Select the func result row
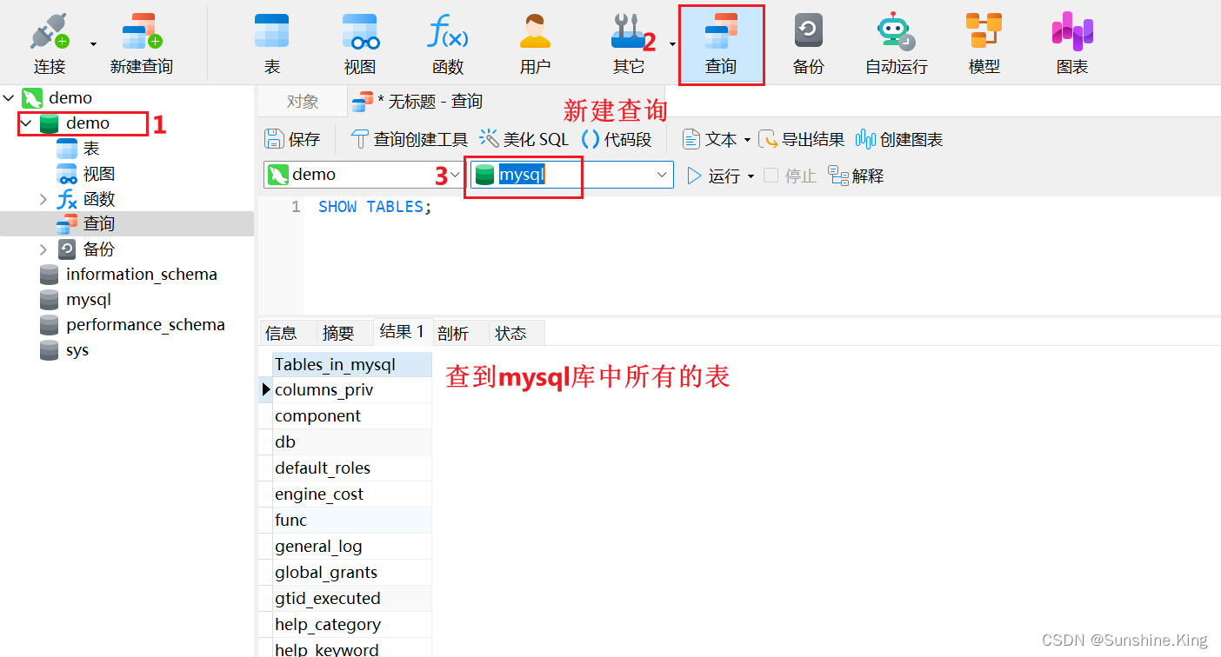 (352, 521)
